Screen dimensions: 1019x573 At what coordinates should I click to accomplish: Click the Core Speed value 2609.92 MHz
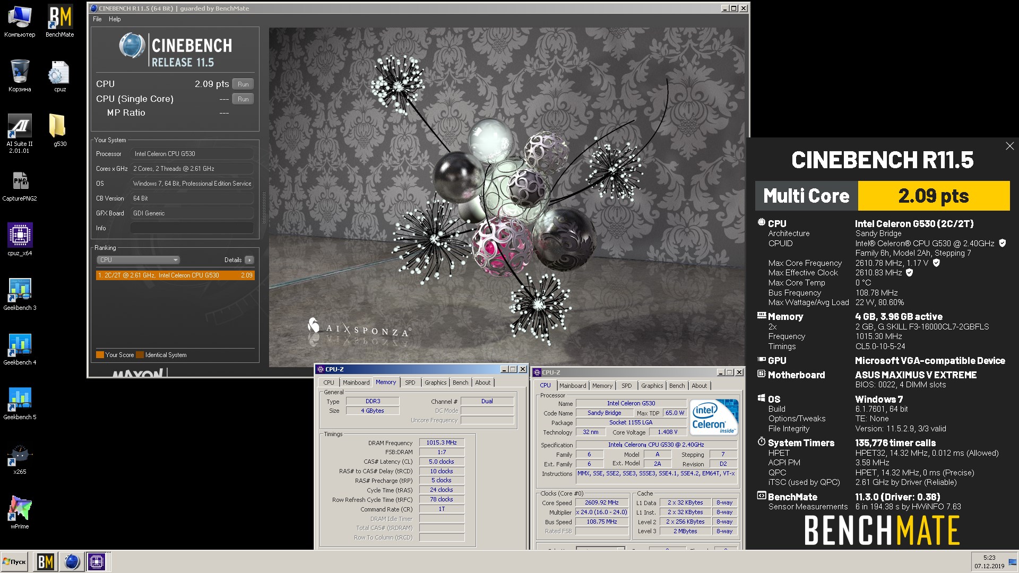[602, 502]
